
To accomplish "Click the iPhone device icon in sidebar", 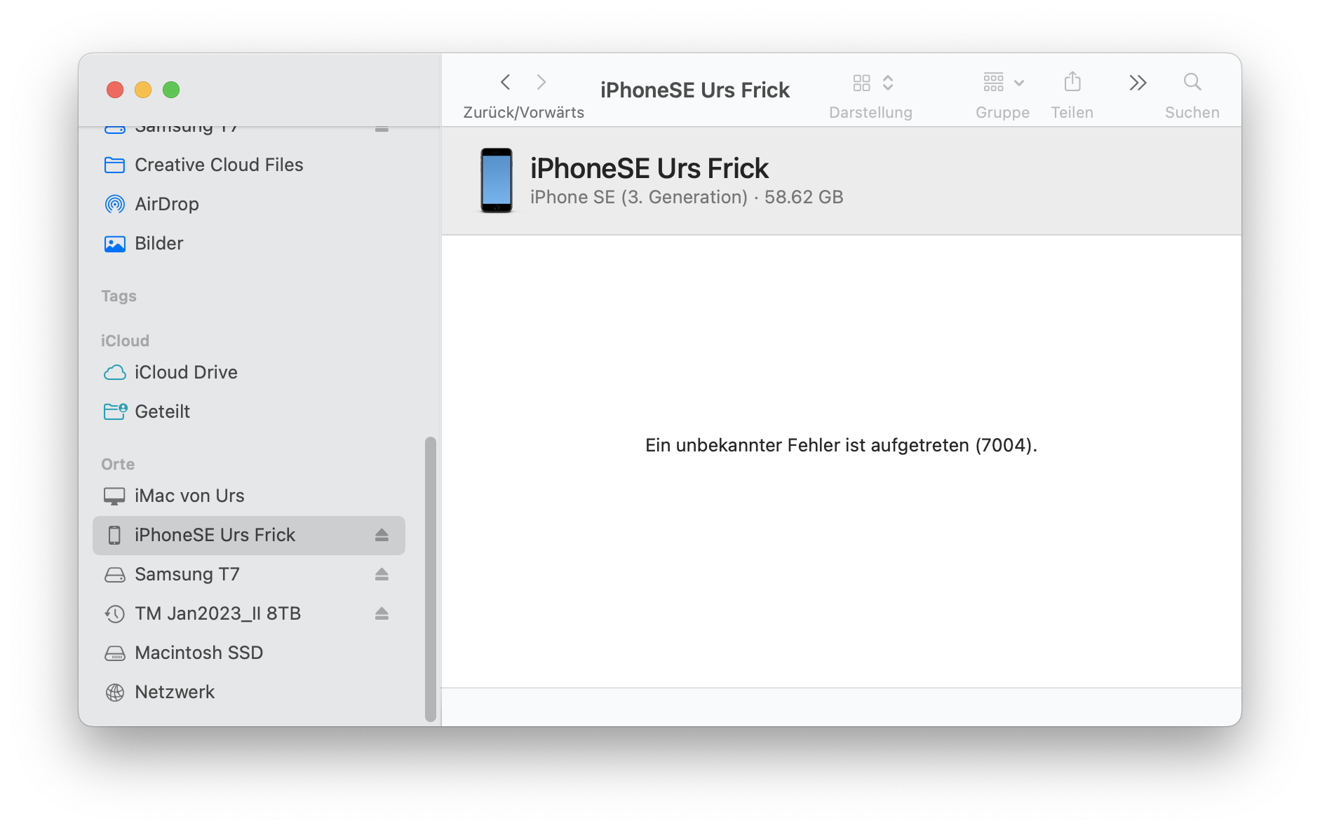I will (114, 536).
